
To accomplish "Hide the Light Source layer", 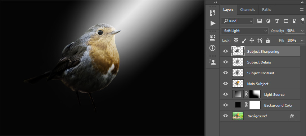I will pos(225,94).
